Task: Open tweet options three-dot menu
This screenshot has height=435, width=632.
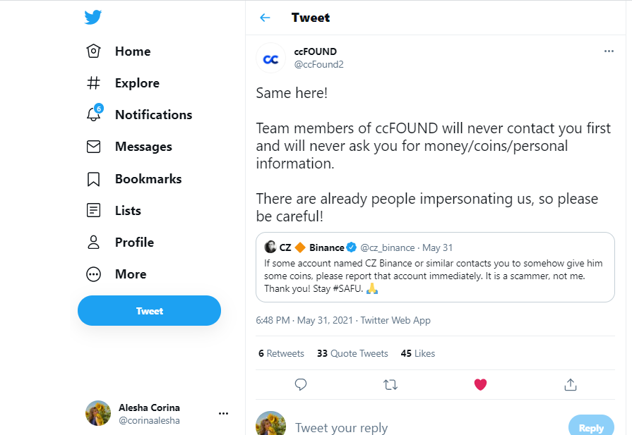Action: tap(609, 51)
